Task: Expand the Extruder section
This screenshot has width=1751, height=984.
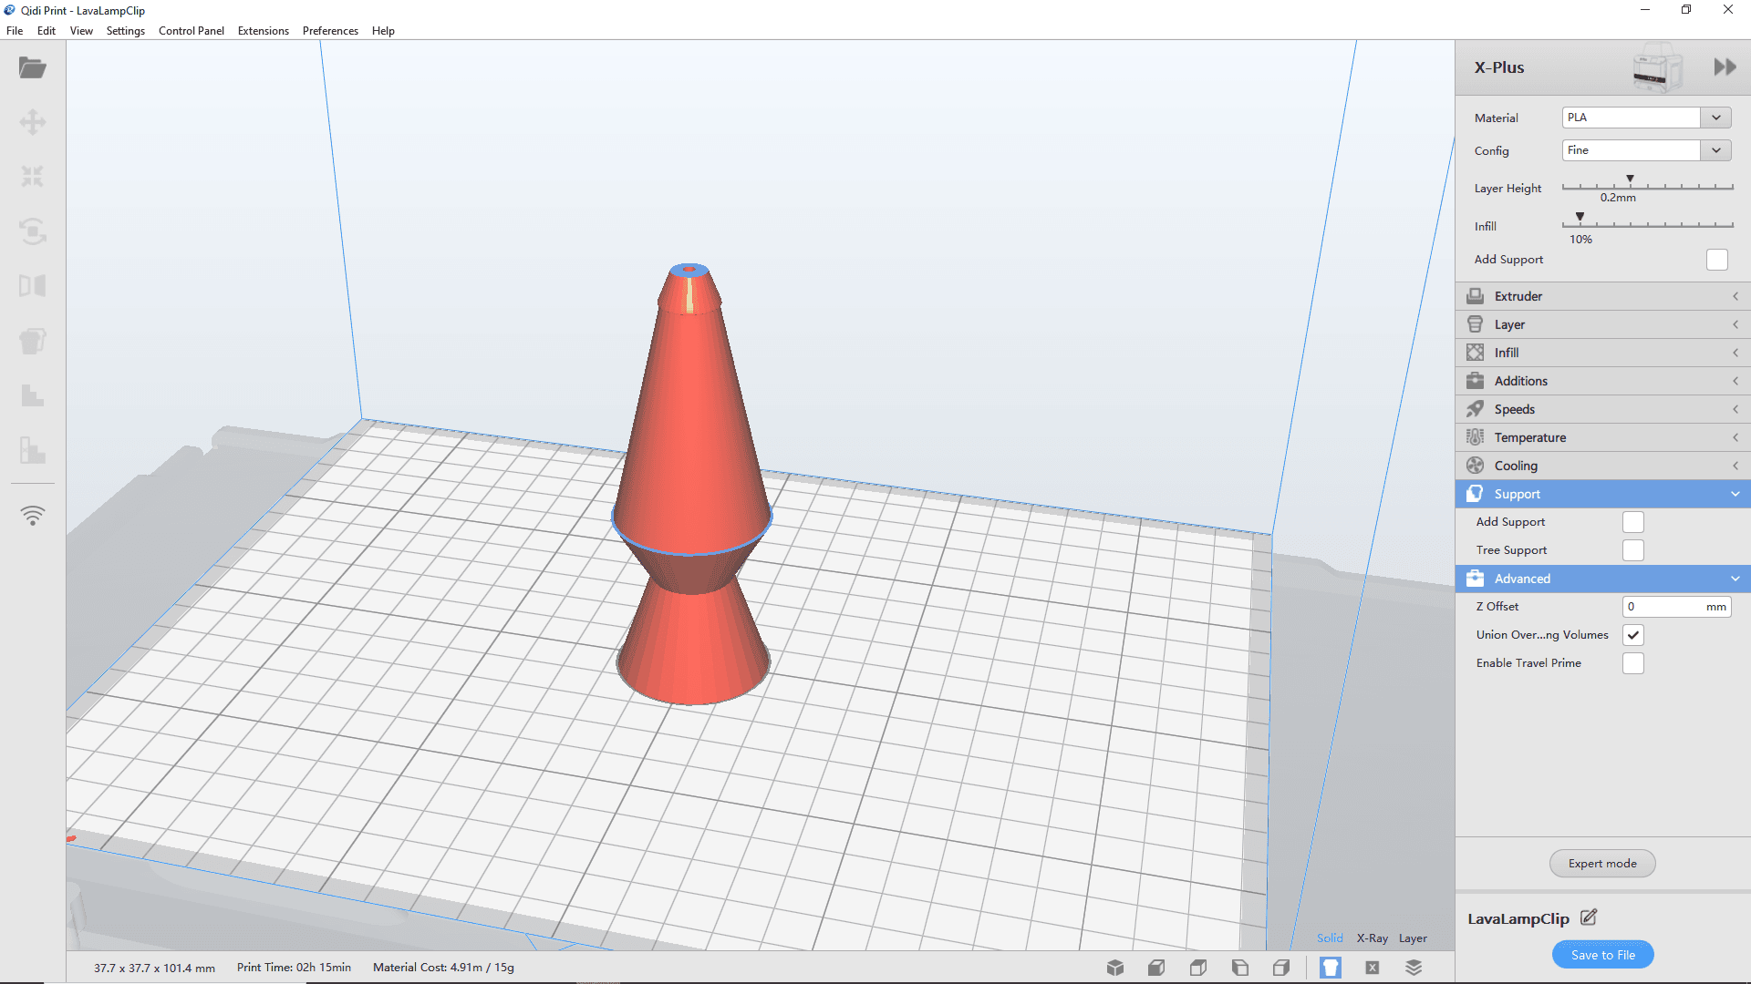Action: click(x=1602, y=296)
